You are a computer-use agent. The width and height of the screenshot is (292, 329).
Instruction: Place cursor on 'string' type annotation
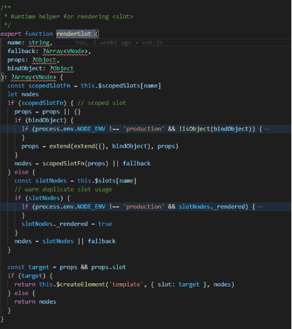click(39, 42)
